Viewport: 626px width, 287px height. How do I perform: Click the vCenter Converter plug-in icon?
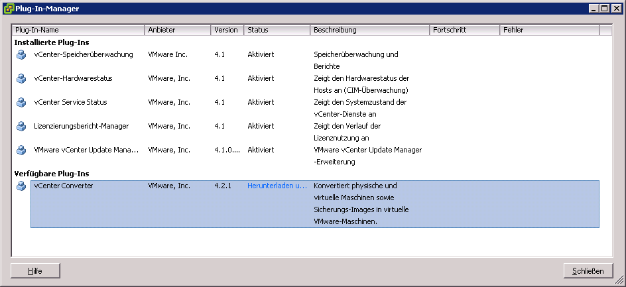click(x=21, y=186)
